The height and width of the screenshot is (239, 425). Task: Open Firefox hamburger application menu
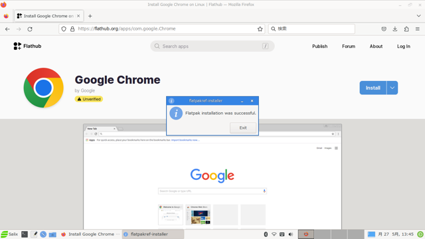[418, 29]
